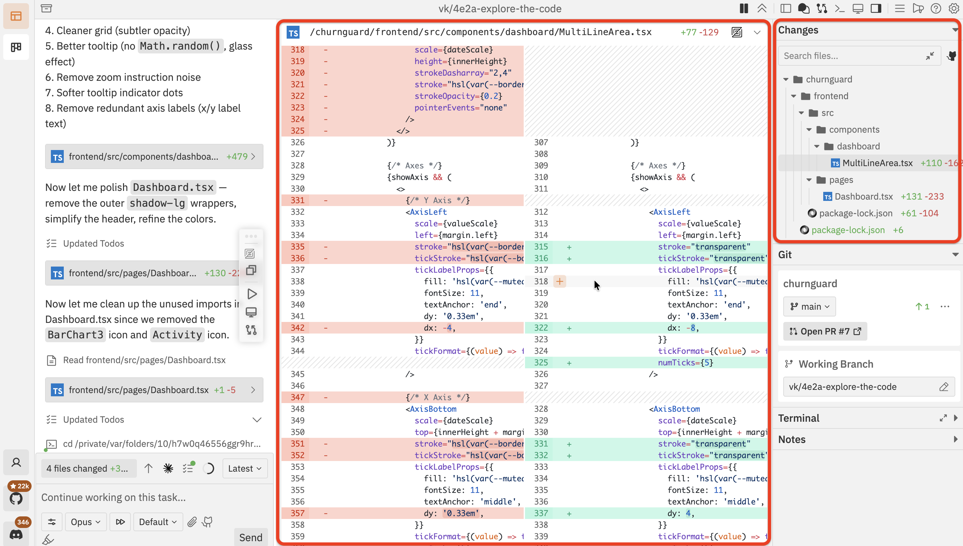963x546 pixels.
Task: Open the three-dot menu in the floating toolbar
Action: 251,236
